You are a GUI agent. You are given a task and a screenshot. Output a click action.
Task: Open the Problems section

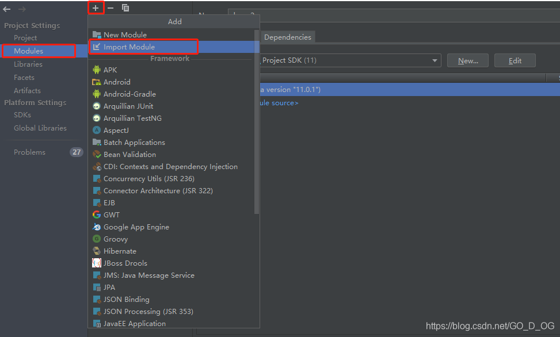[x=30, y=152]
